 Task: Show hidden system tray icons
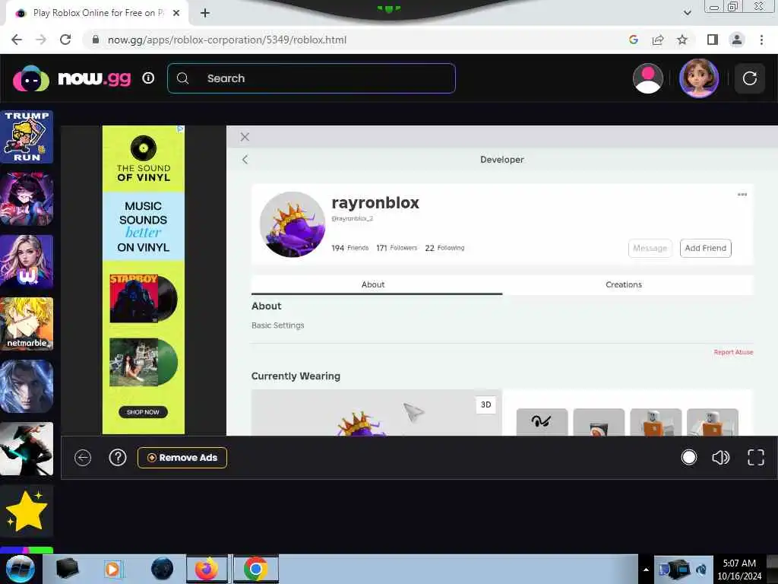point(646,570)
